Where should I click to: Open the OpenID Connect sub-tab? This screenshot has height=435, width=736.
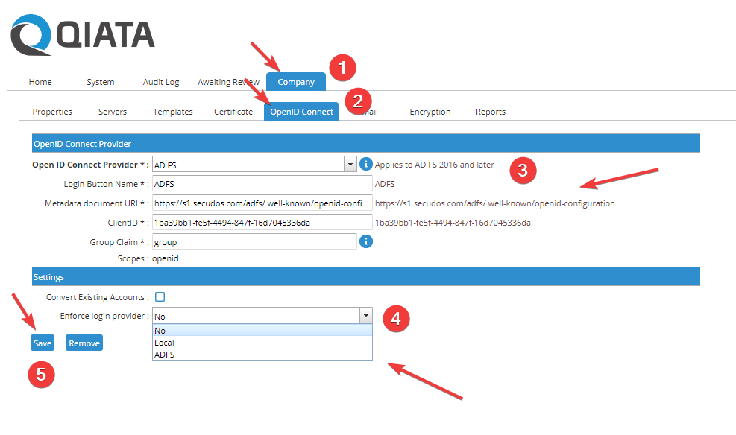pyautogui.click(x=301, y=111)
